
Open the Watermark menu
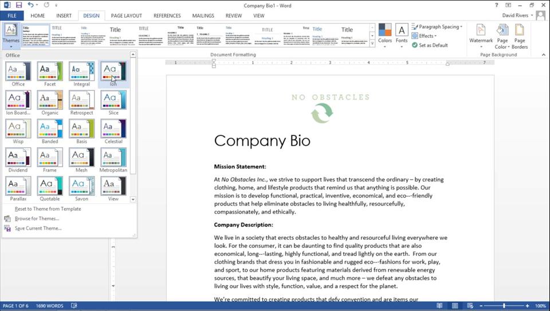pyautogui.click(x=481, y=36)
